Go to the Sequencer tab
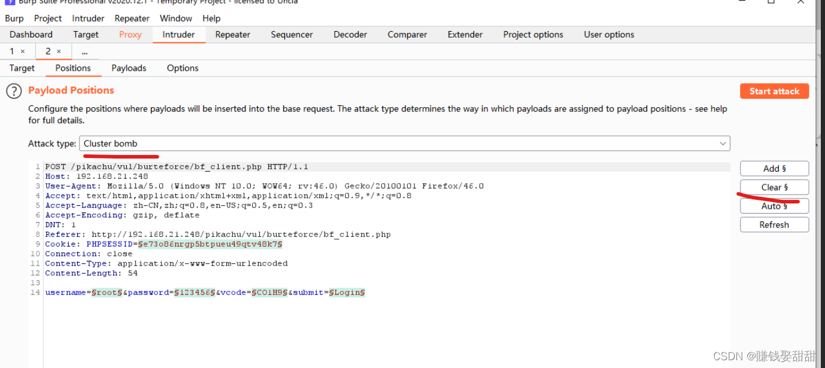 292,35
